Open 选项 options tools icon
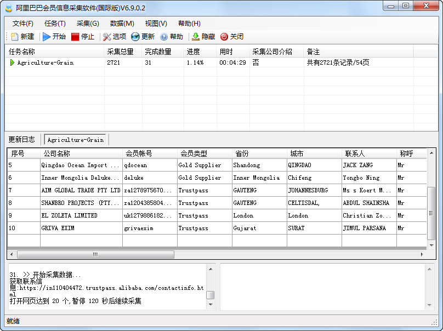This screenshot has width=443, height=331. pyautogui.click(x=107, y=37)
